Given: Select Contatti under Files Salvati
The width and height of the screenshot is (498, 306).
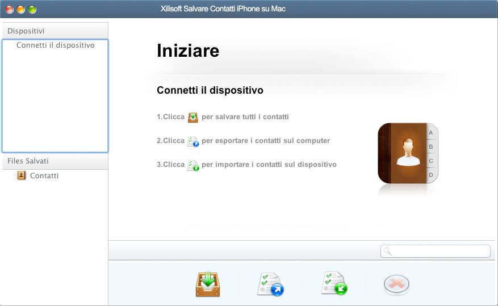Looking at the screenshot, I should (x=44, y=175).
